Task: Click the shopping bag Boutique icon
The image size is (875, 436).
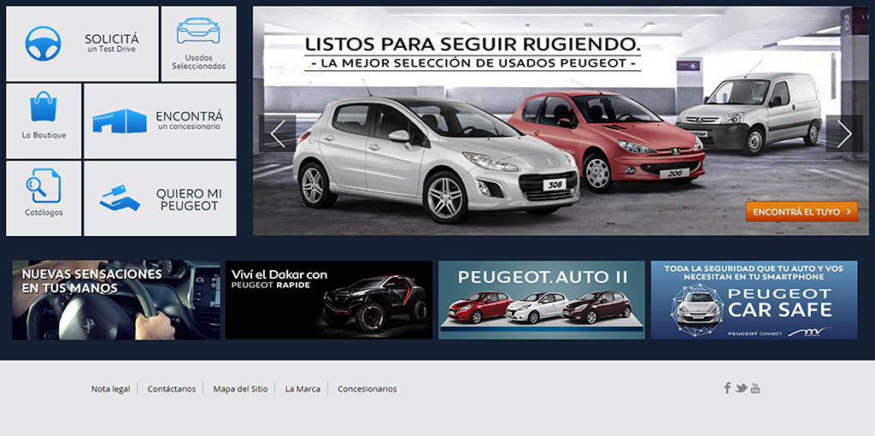Action: (x=44, y=107)
